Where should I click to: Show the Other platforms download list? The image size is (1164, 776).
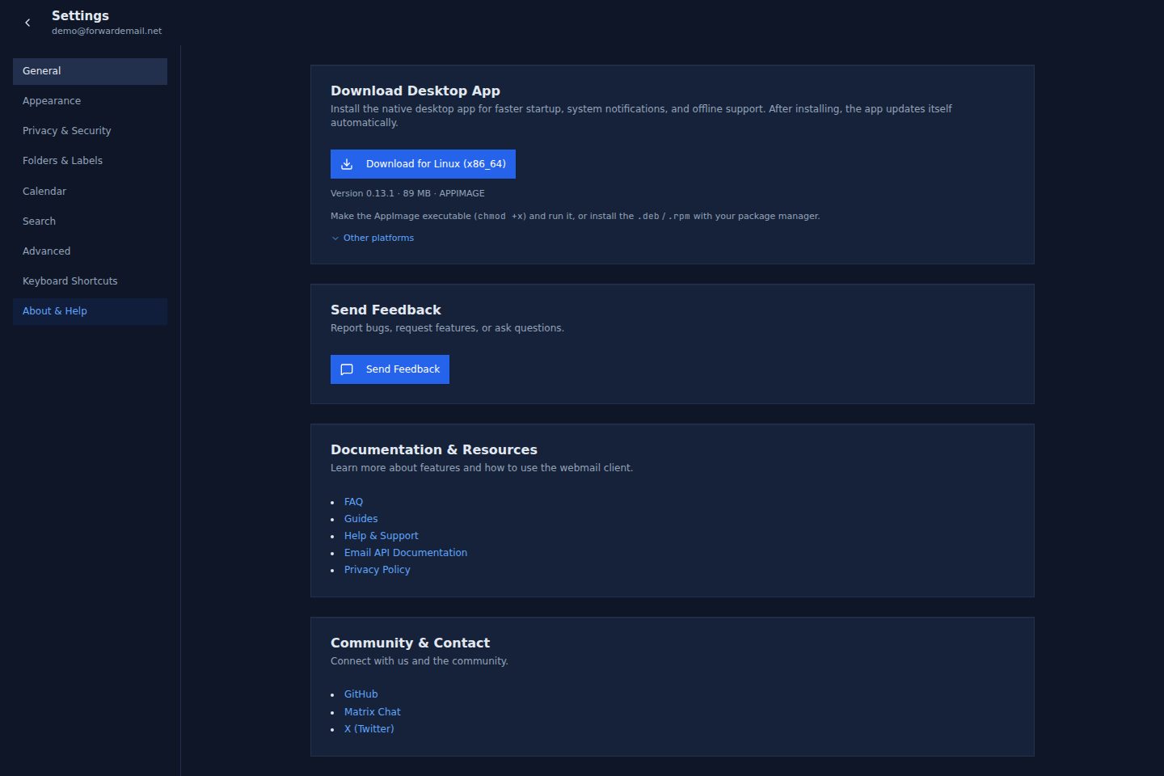click(373, 238)
